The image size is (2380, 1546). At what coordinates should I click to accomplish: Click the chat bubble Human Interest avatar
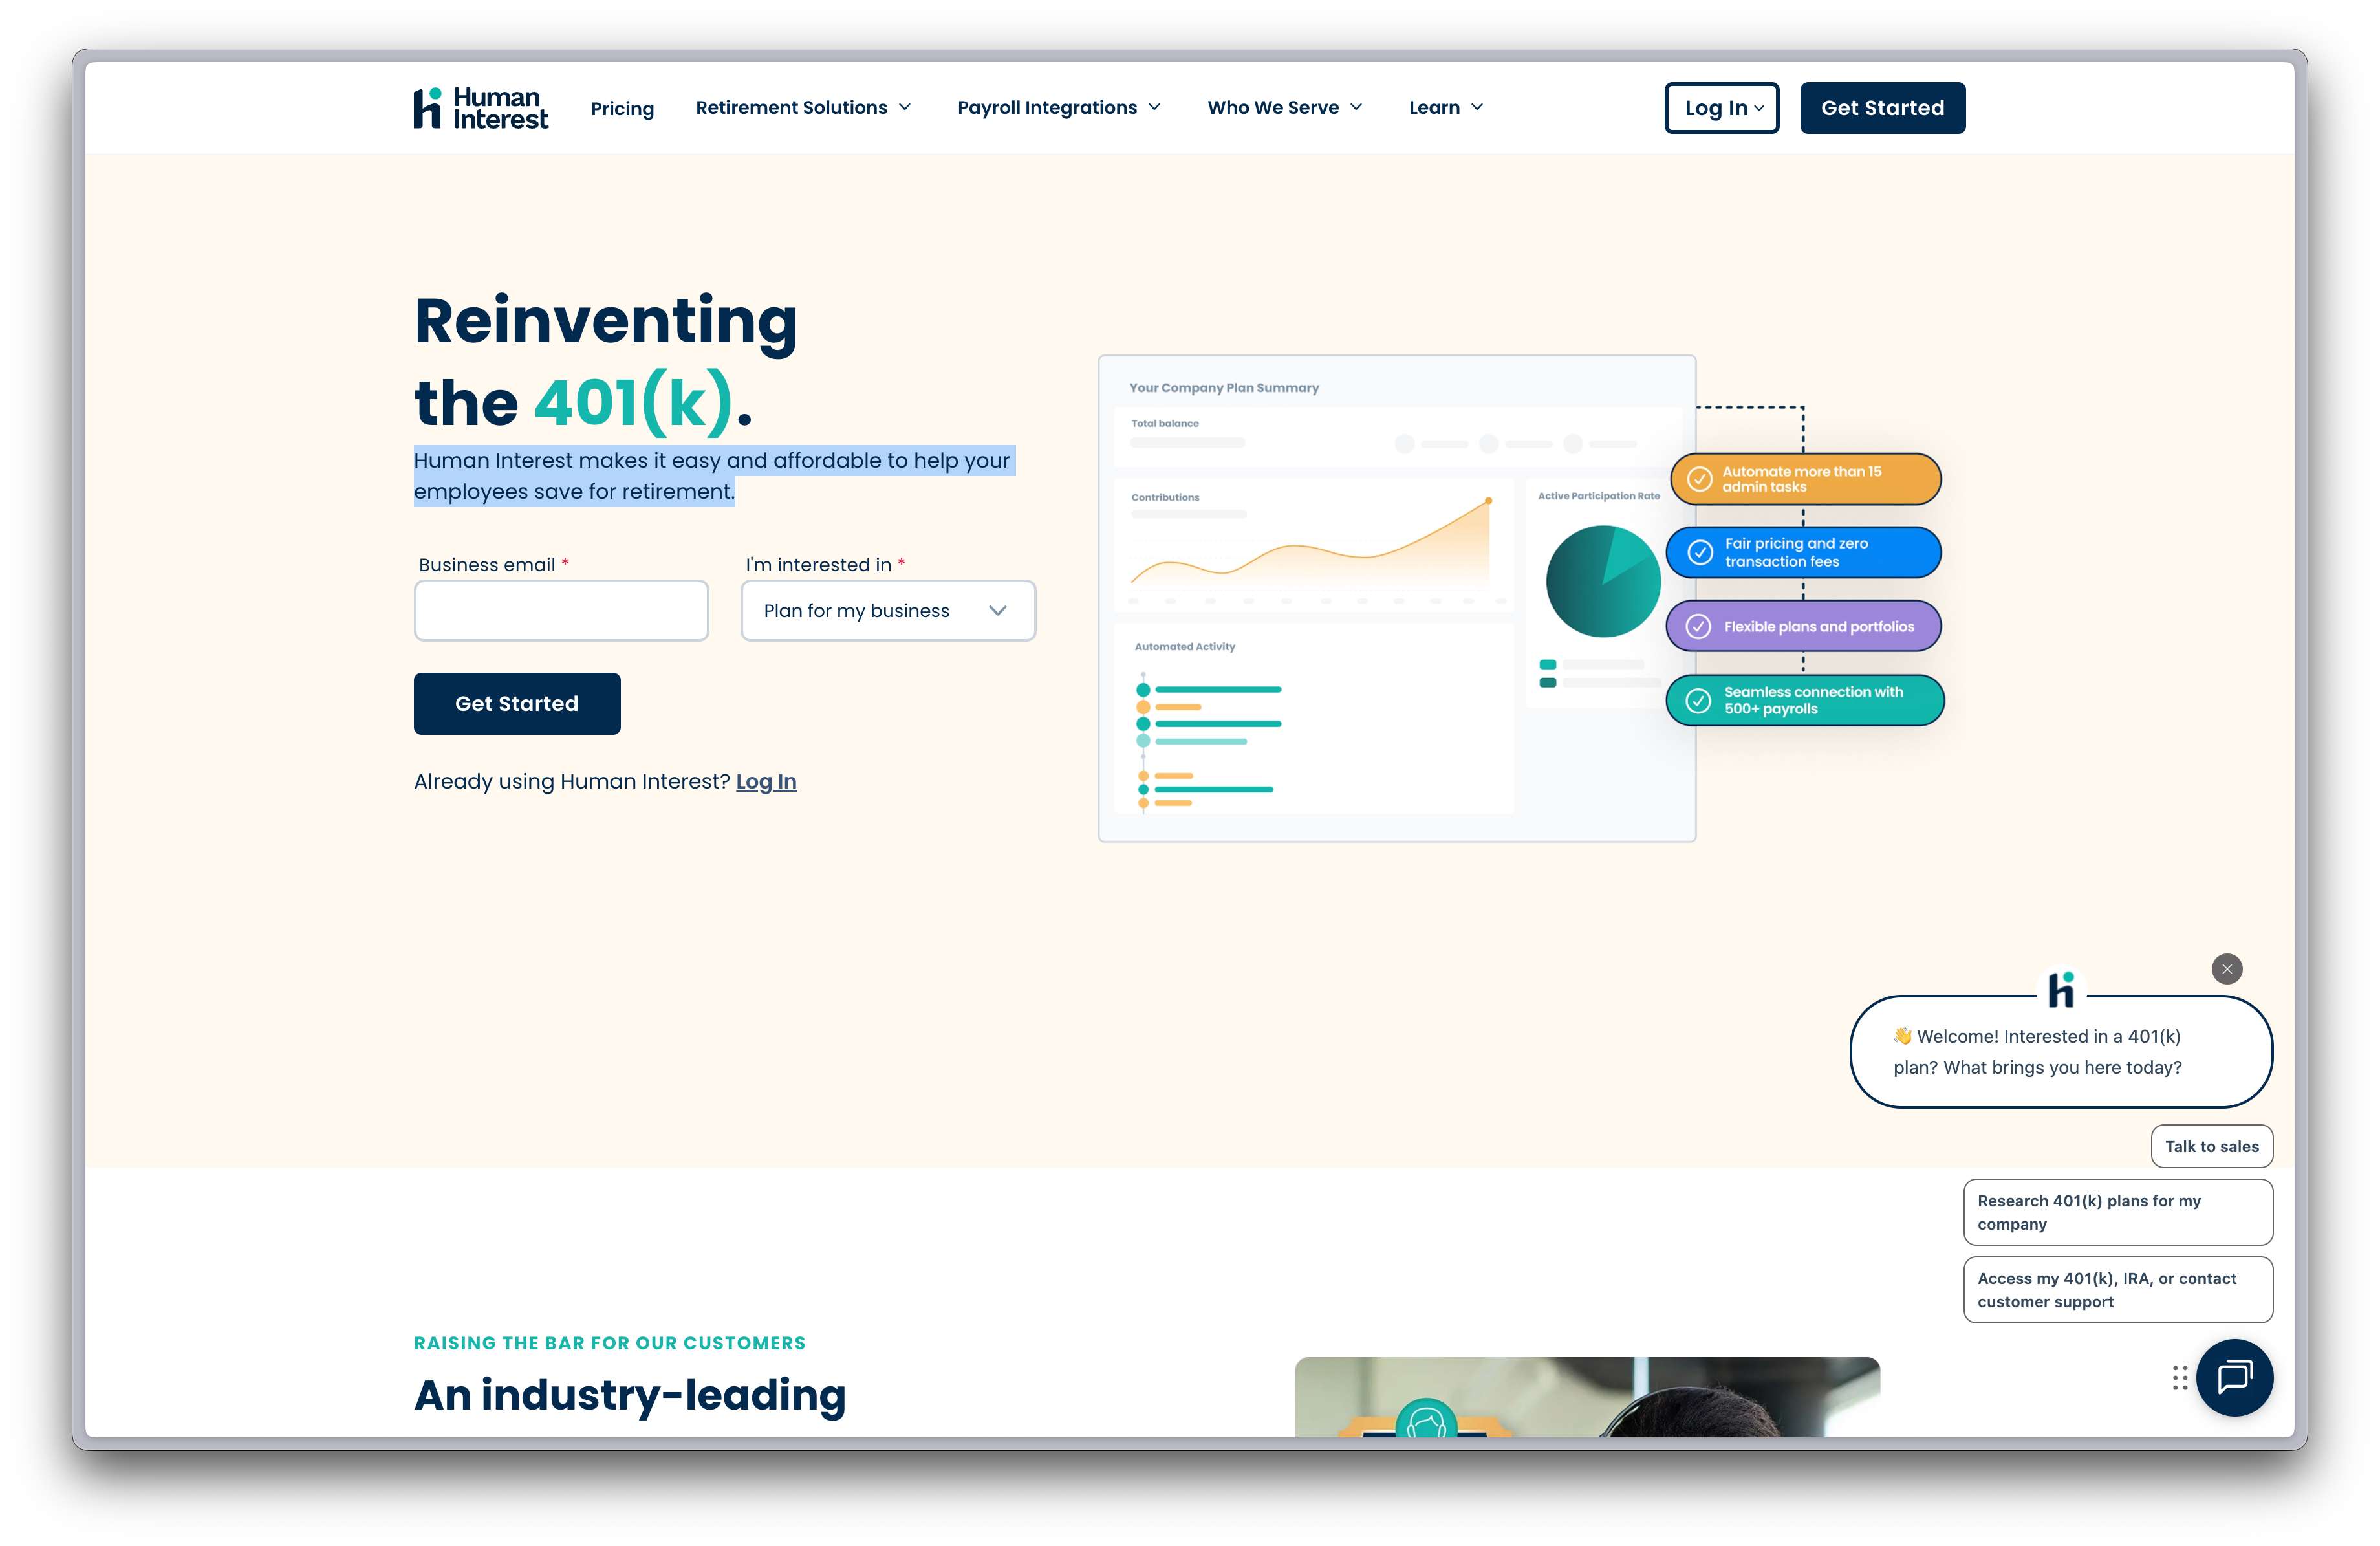pyautogui.click(x=2061, y=989)
